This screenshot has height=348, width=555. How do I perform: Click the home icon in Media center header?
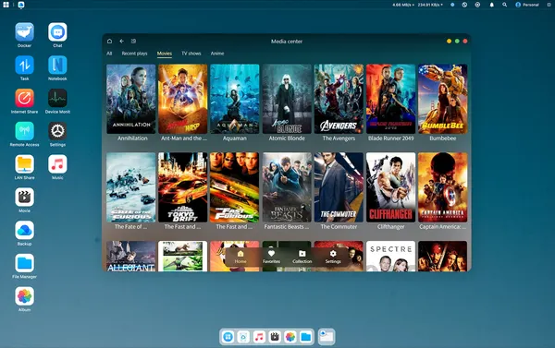109,41
